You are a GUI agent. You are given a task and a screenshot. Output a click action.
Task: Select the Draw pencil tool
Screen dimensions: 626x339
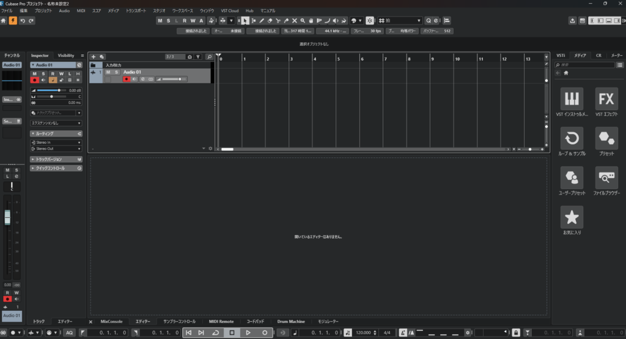click(262, 21)
